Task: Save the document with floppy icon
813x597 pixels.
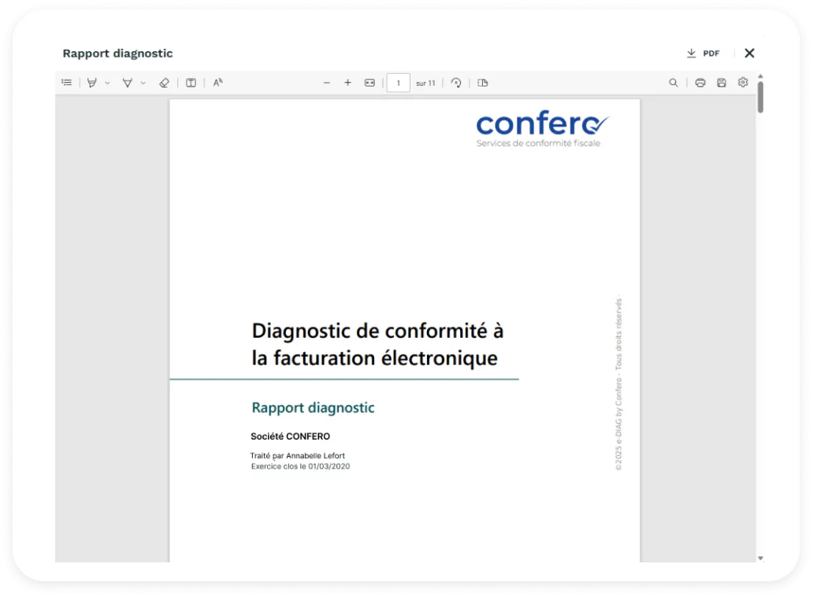Action: point(722,83)
